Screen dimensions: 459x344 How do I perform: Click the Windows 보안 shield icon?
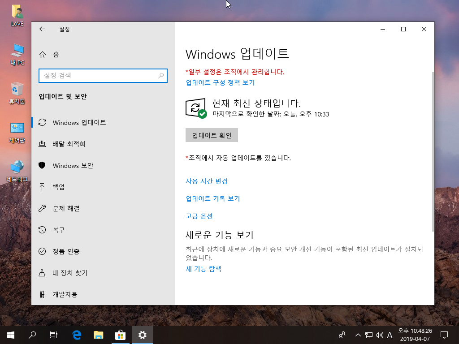42,165
